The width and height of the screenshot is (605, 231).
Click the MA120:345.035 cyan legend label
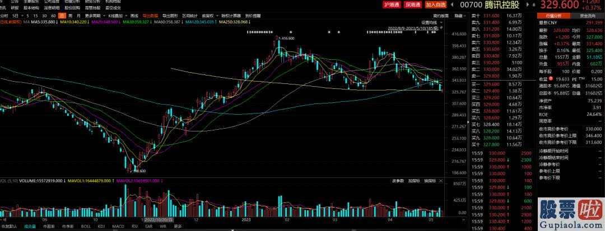(201, 22)
